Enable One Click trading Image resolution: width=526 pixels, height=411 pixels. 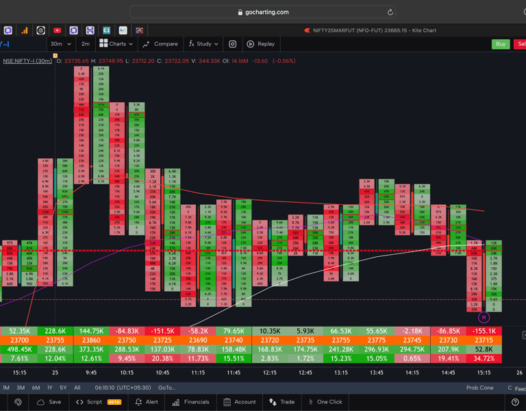point(325,402)
